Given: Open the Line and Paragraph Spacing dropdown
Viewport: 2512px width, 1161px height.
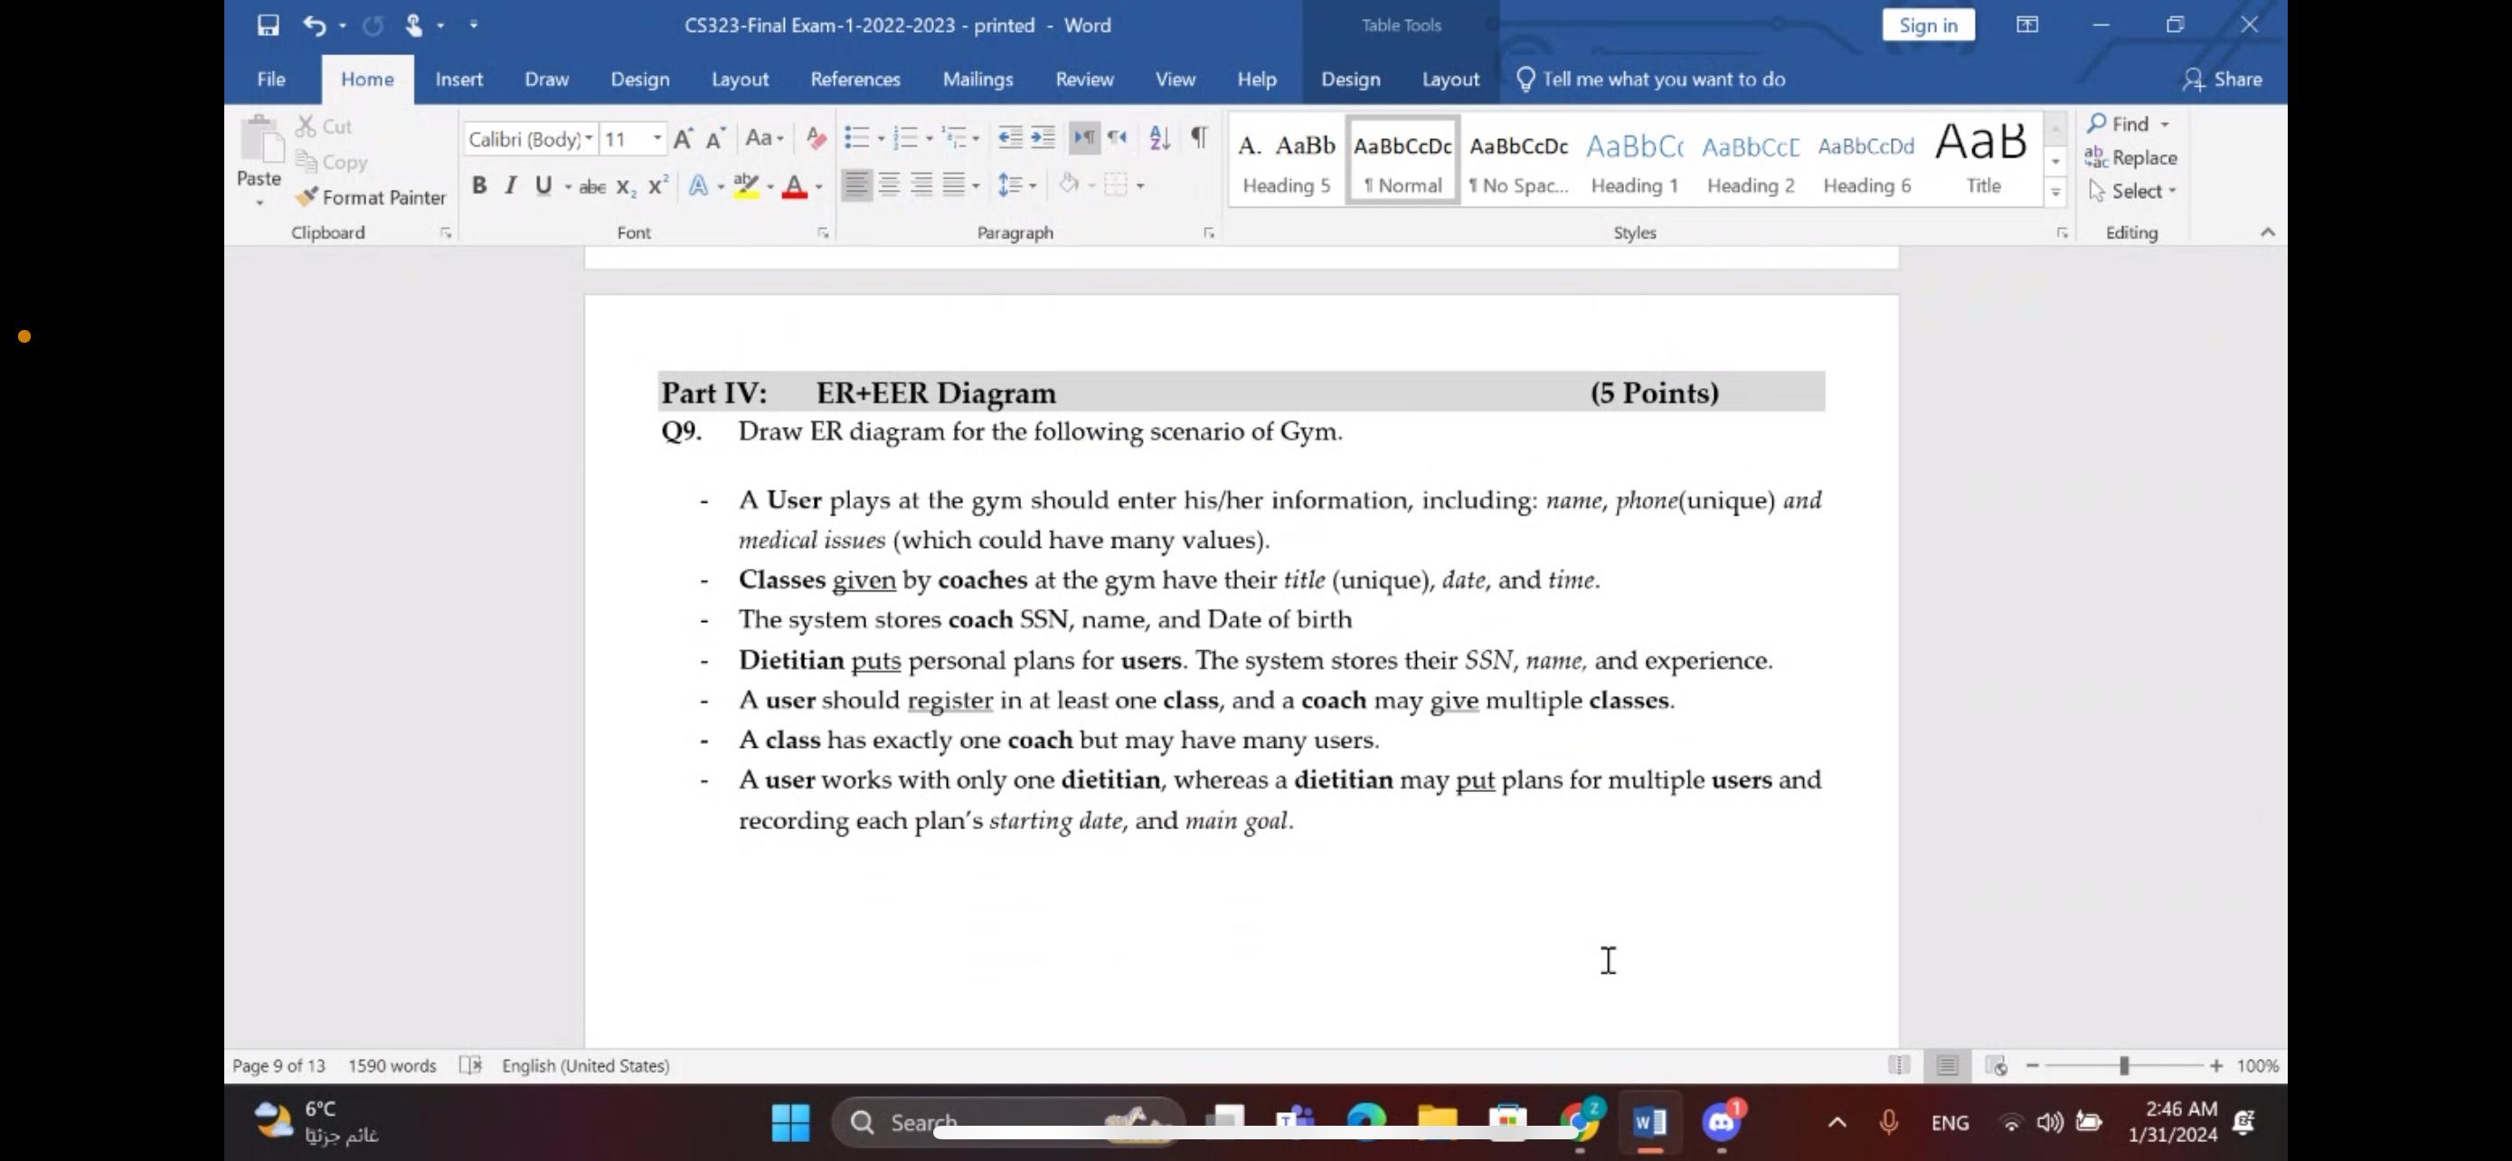Looking at the screenshot, I should 1016,185.
